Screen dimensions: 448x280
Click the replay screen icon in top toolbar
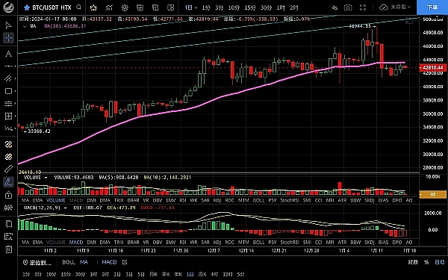pyautogui.click(x=140, y=7)
